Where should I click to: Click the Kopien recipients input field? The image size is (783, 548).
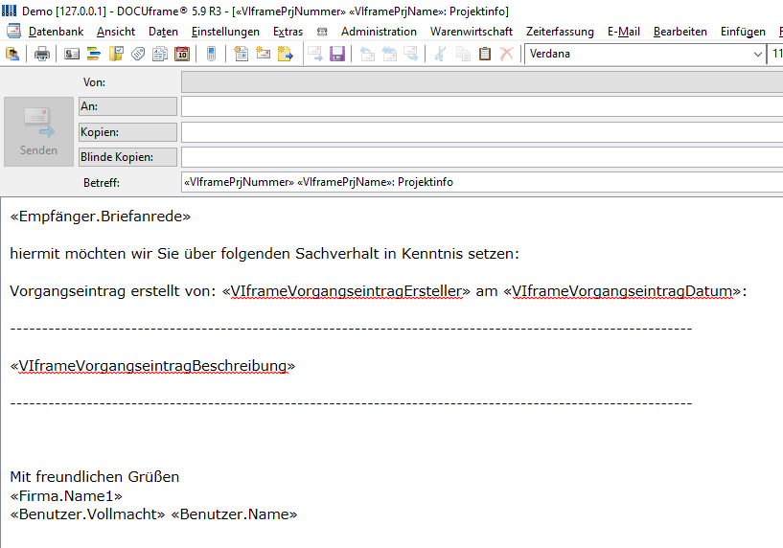tap(482, 132)
